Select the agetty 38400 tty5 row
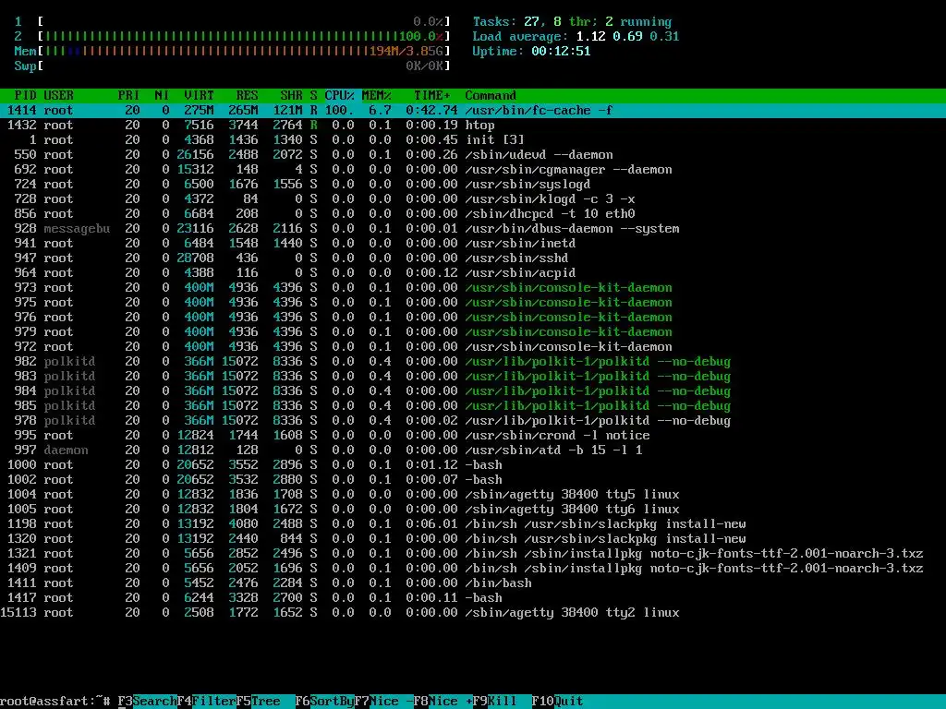Image resolution: width=946 pixels, height=709 pixels. coord(473,495)
